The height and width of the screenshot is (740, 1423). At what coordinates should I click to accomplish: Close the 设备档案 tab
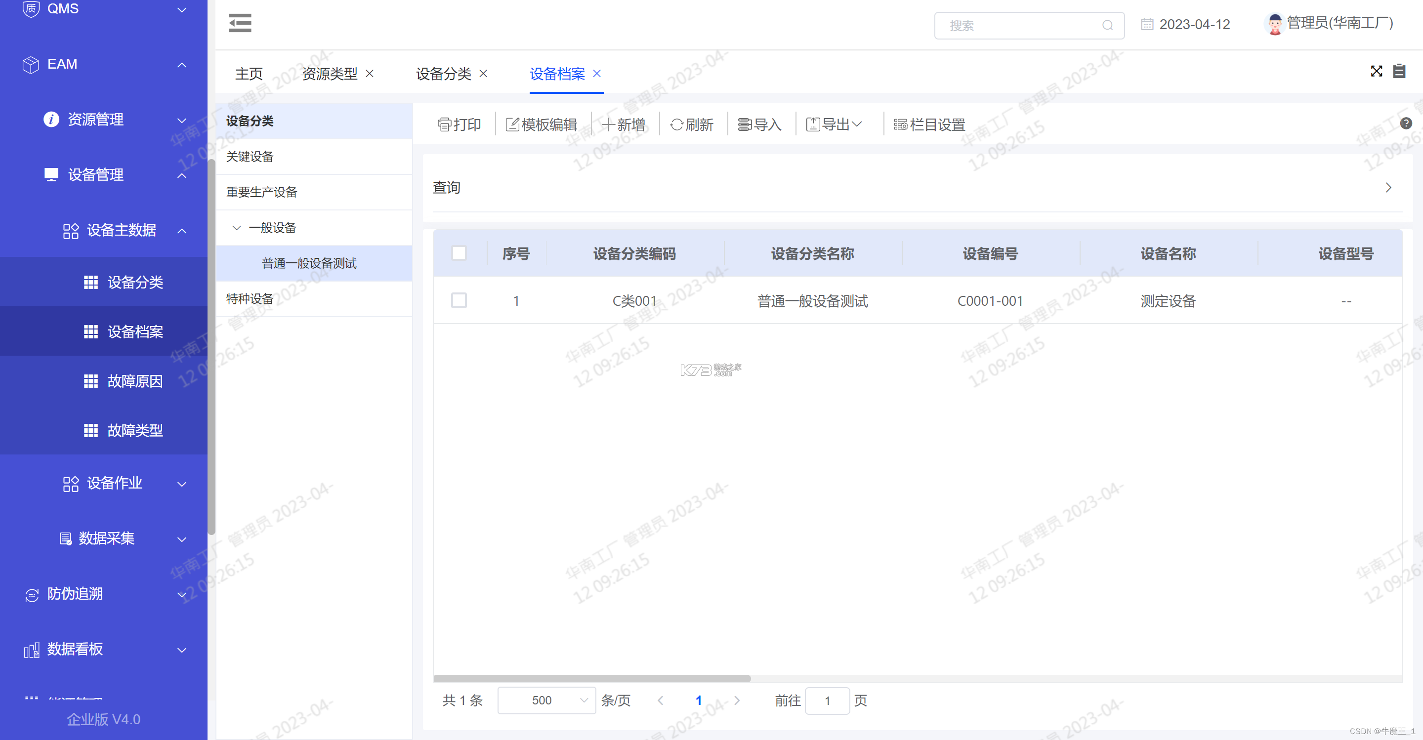tap(596, 74)
